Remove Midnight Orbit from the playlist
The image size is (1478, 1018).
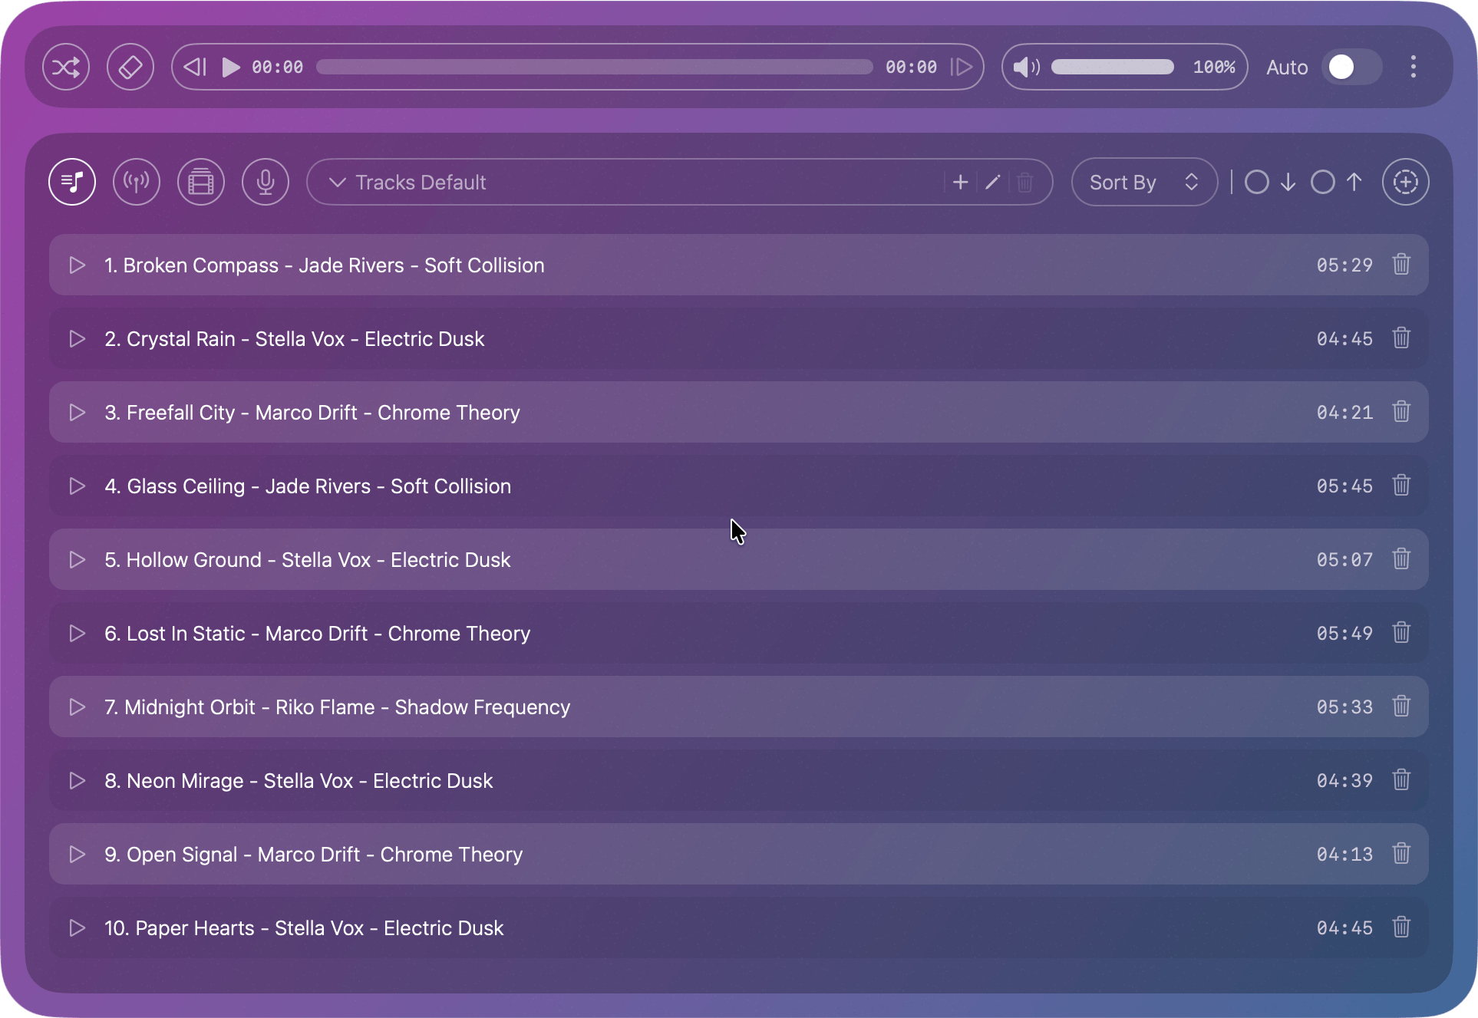pyautogui.click(x=1400, y=707)
